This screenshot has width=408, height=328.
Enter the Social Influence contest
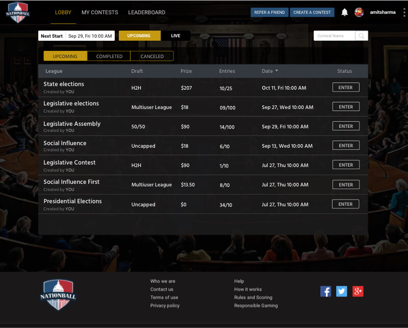click(x=346, y=145)
